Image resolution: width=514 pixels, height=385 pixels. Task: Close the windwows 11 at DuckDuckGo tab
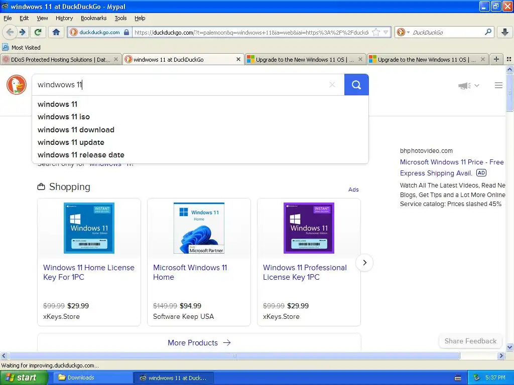point(238,59)
